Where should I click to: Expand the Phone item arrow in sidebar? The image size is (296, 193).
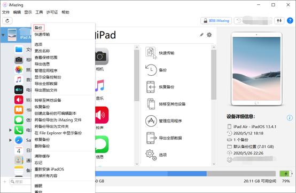(x=10, y=130)
